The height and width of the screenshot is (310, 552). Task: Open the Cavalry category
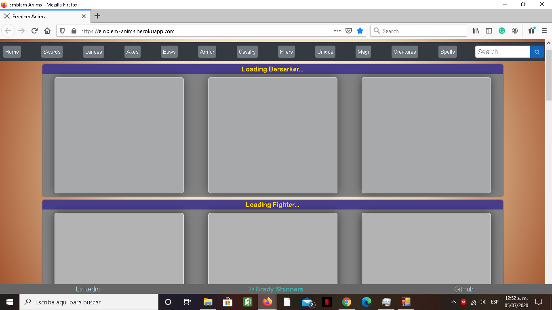[x=247, y=52]
